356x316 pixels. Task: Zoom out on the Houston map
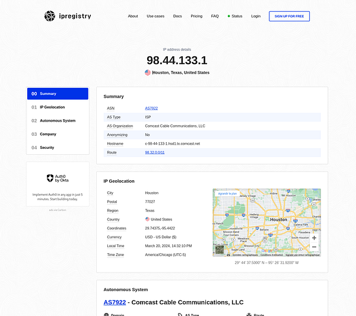pyautogui.click(x=314, y=247)
